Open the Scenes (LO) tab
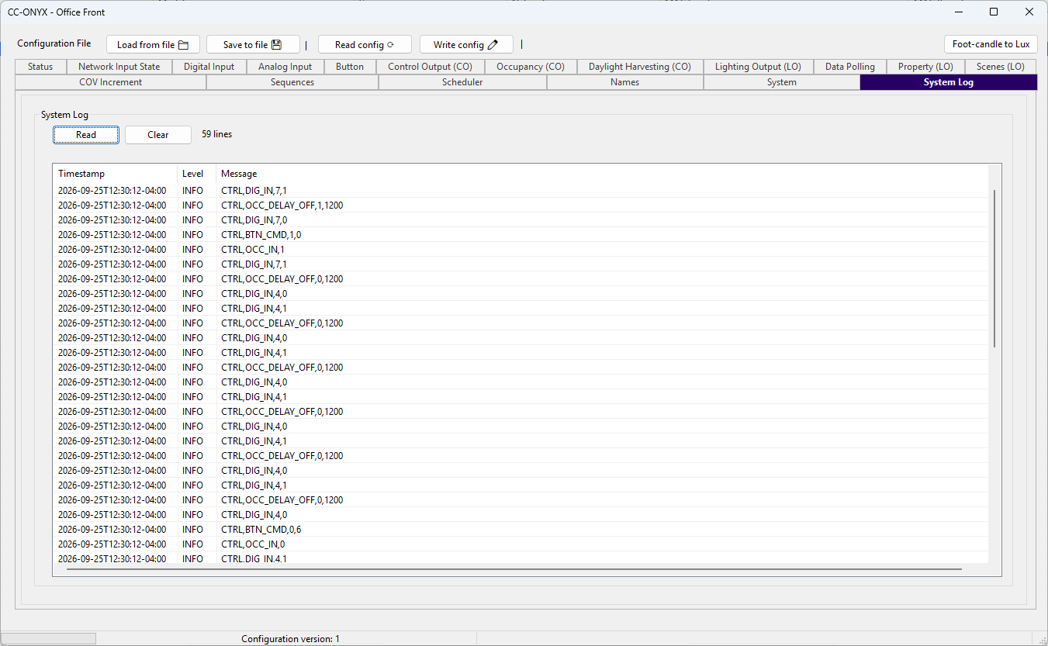Viewport: 1048px width, 646px height. tap(1001, 67)
